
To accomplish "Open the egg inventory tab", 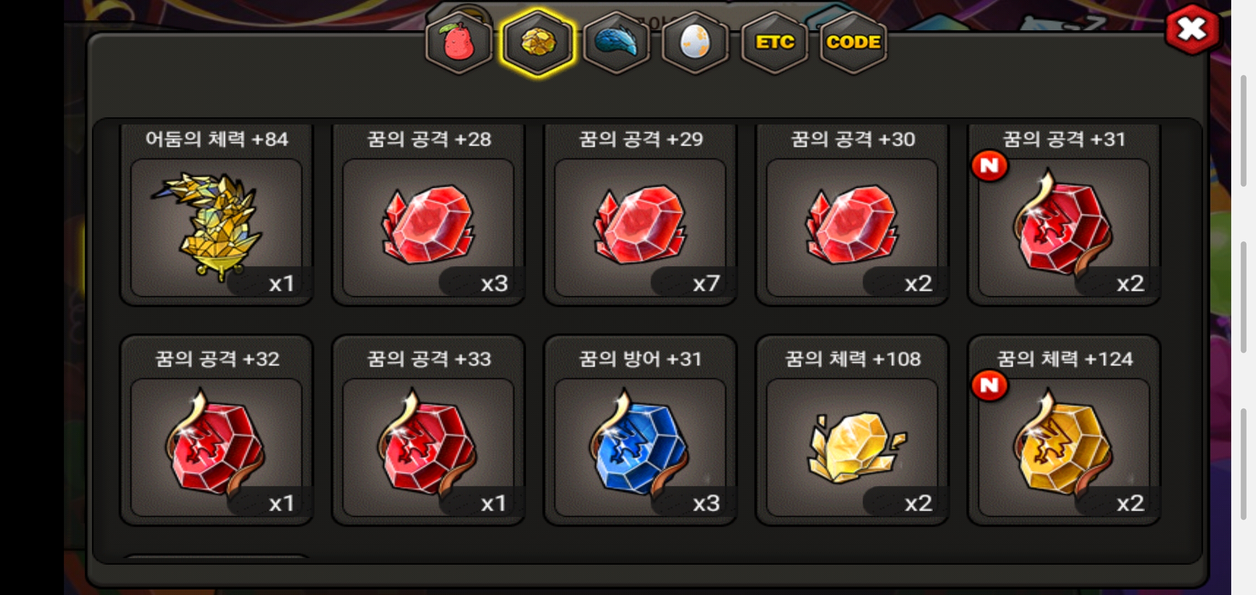I will click(695, 43).
